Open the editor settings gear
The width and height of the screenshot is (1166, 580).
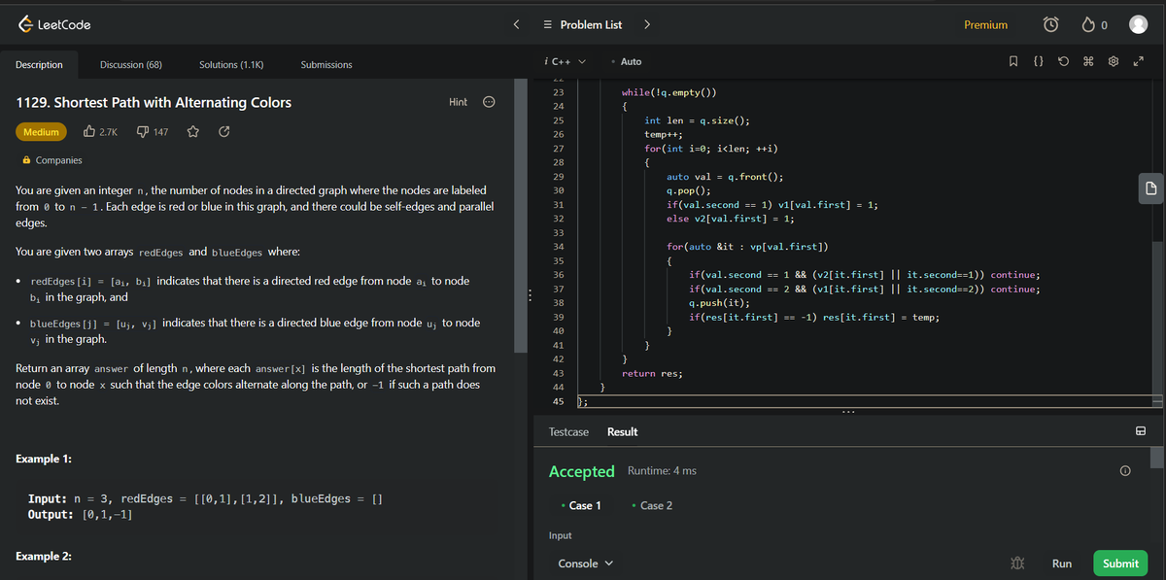tap(1113, 60)
